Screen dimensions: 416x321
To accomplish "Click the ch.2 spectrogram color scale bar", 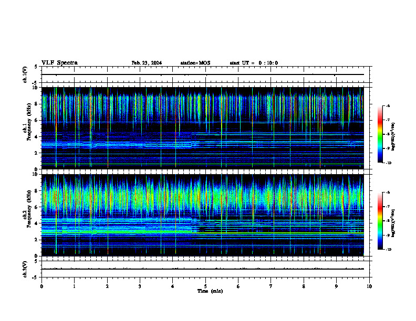I will 380,221.
